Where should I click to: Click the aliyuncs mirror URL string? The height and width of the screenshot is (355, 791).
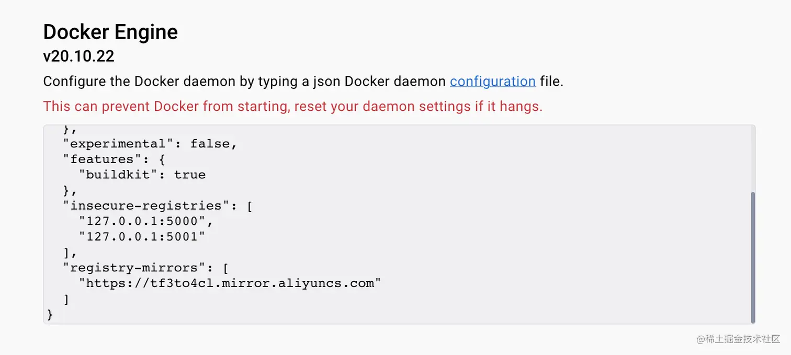230,283
